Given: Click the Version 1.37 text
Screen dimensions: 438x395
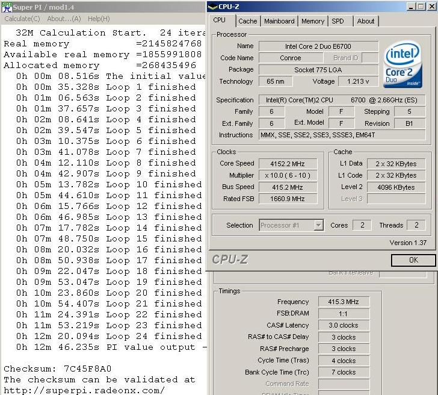Looking at the screenshot, I should [x=408, y=243].
